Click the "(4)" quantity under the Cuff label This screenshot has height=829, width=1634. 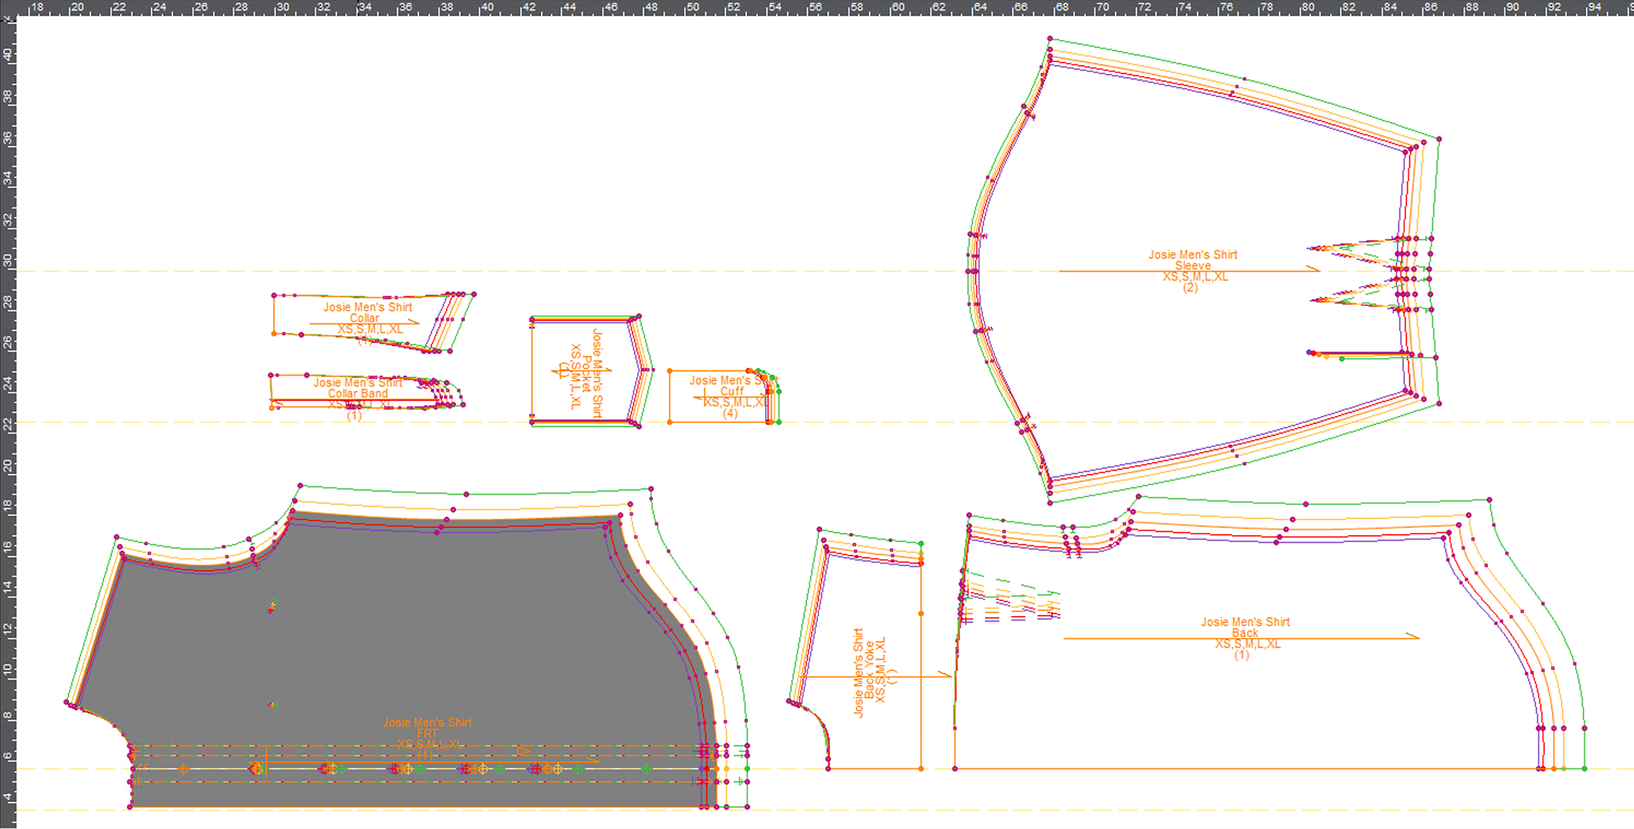tap(730, 413)
